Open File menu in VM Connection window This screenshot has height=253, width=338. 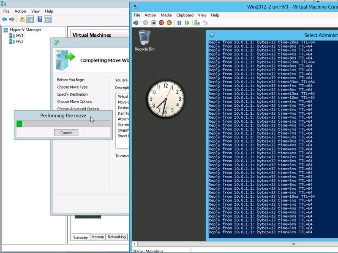click(137, 15)
